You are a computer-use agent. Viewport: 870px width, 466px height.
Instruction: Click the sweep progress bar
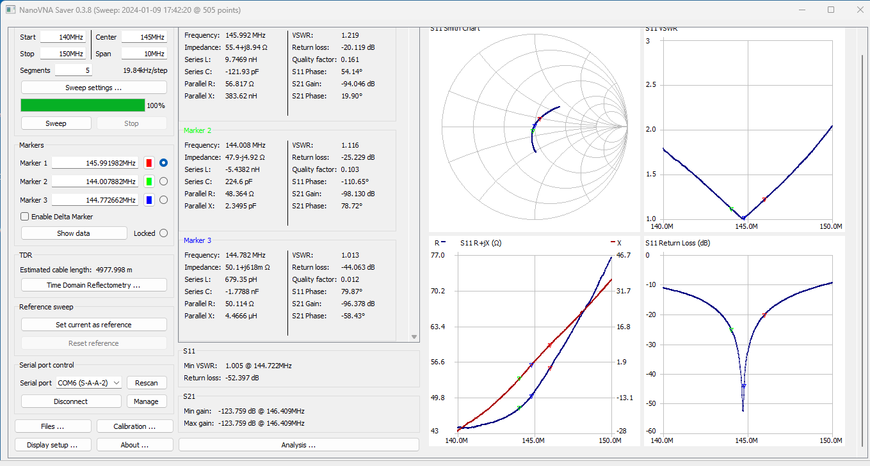coord(83,105)
